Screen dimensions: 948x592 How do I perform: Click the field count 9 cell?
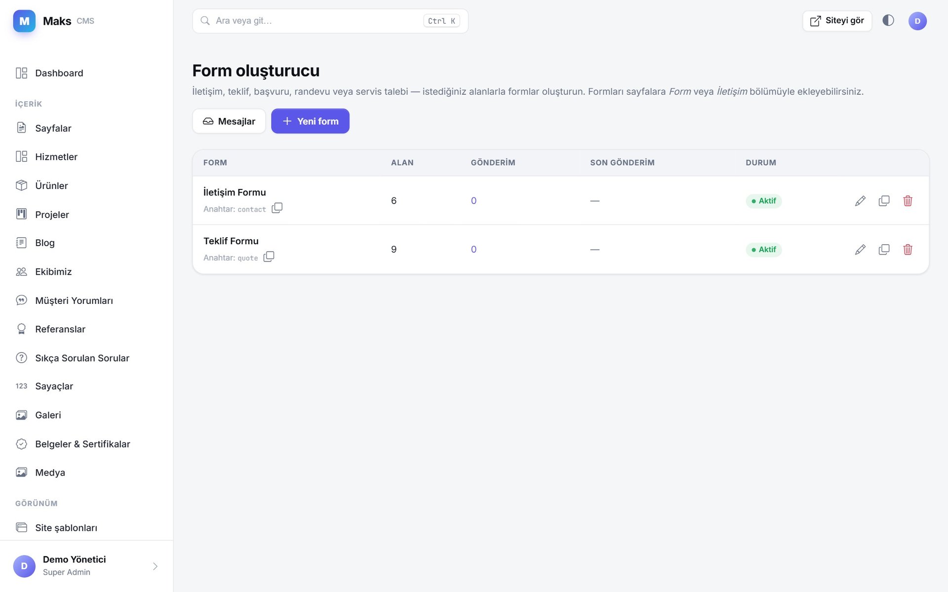coord(394,250)
